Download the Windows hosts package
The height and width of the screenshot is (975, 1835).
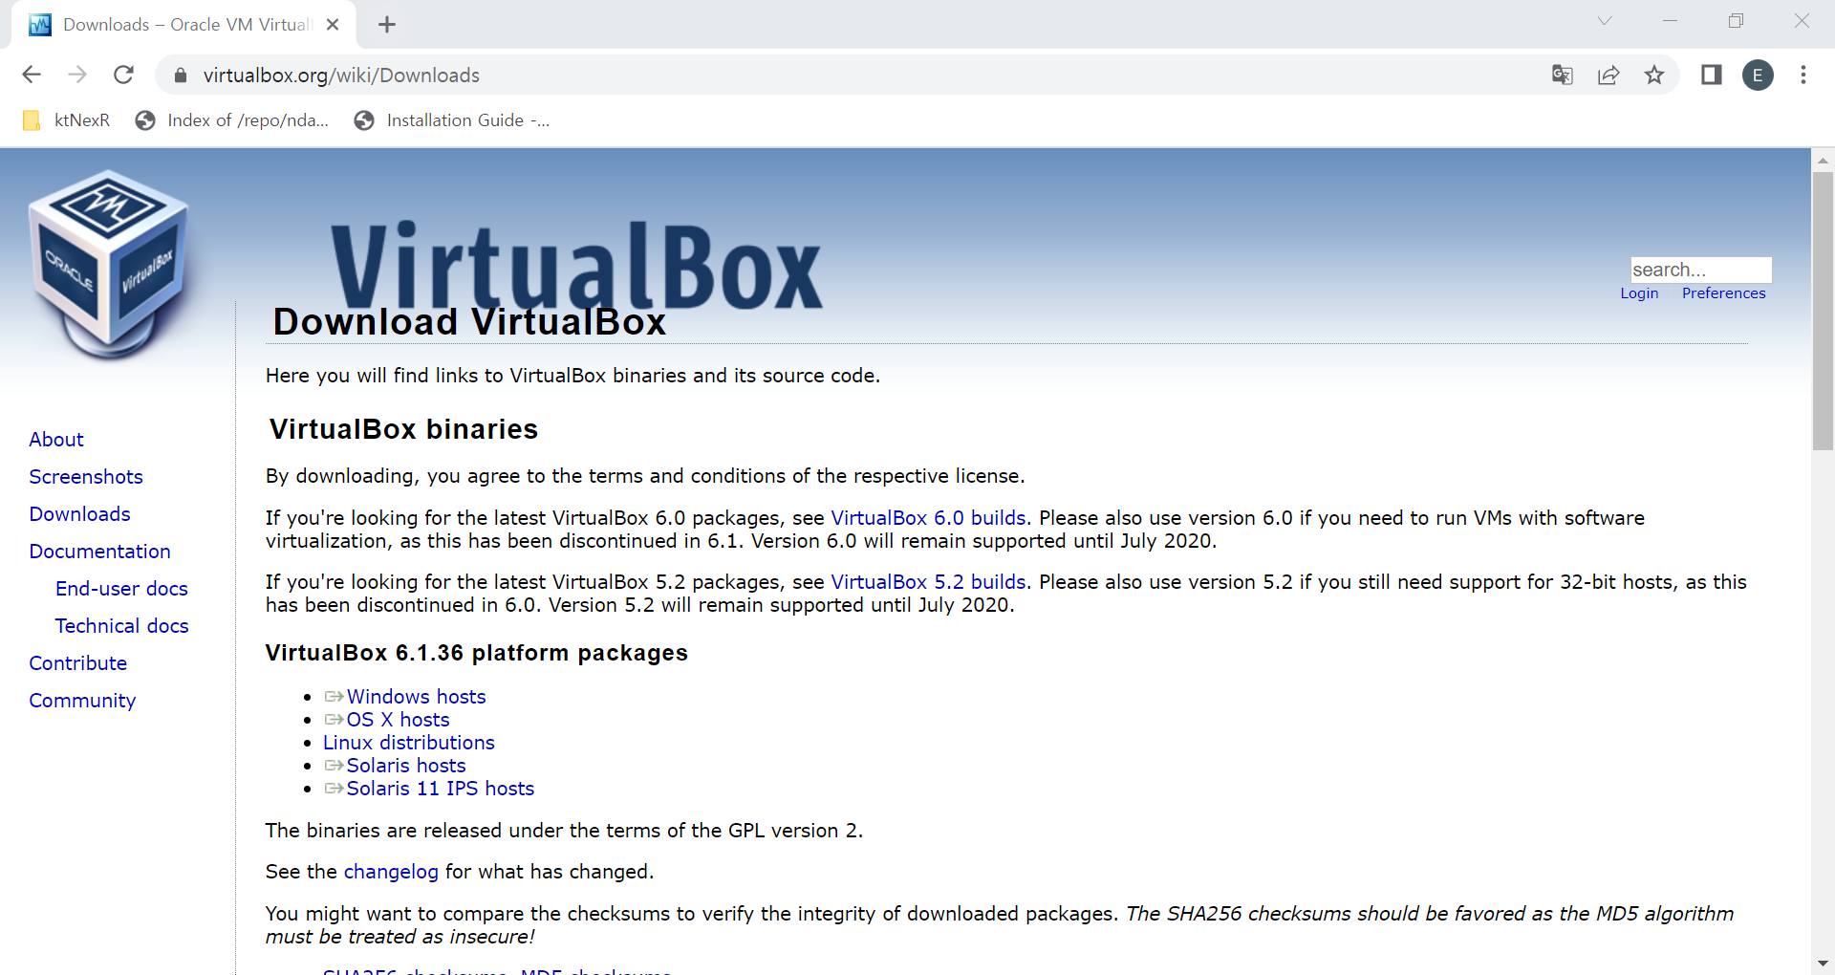click(x=416, y=697)
